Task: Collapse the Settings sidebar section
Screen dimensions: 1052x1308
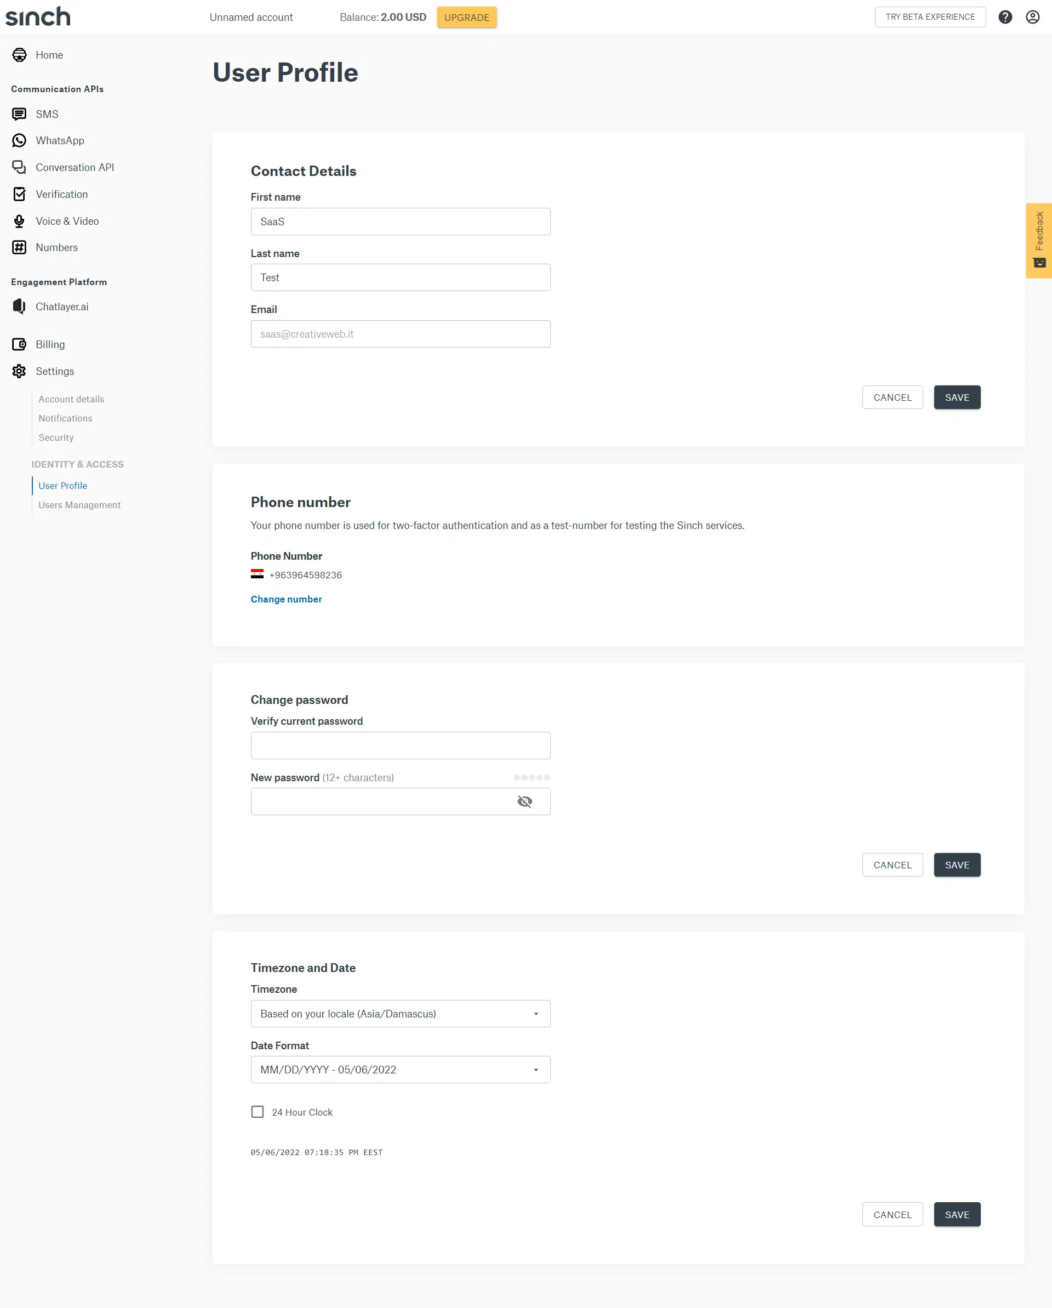Action: pos(55,371)
